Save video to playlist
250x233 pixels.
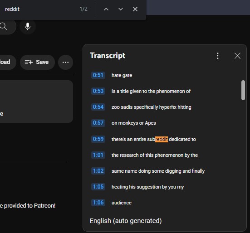click(x=37, y=62)
